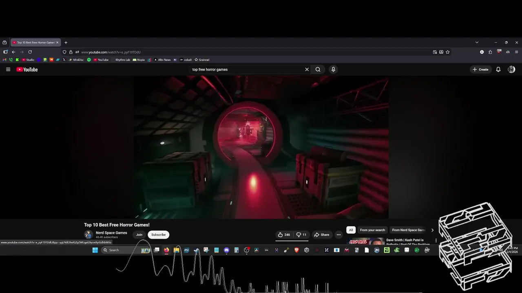The width and height of the screenshot is (522, 293).
Task: Click in the video player
Action: [261, 147]
